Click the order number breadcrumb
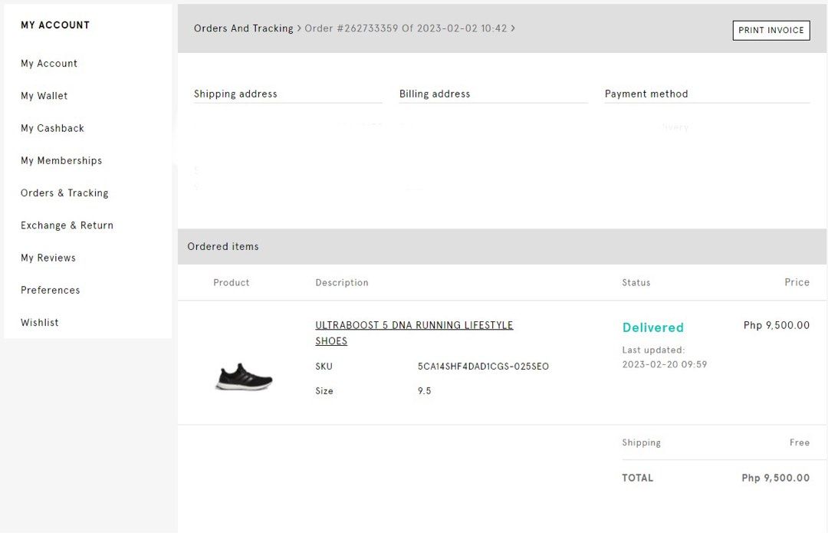The width and height of the screenshot is (828, 533). [x=406, y=28]
